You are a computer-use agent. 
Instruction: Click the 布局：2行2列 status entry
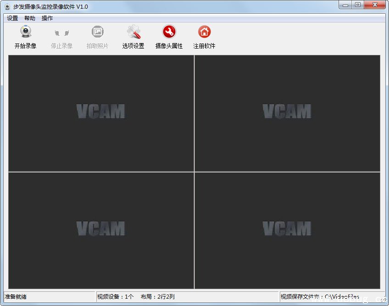[x=157, y=296]
